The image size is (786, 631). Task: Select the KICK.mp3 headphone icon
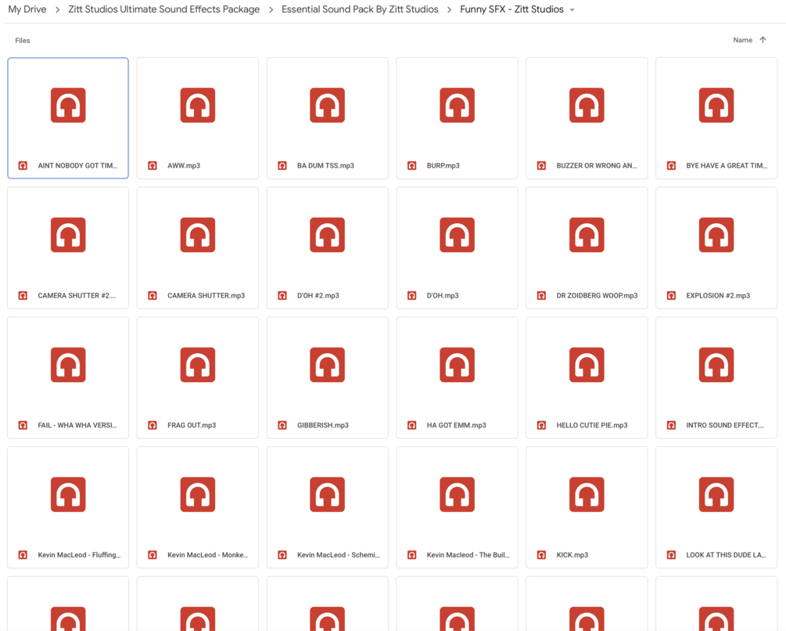(x=587, y=495)
